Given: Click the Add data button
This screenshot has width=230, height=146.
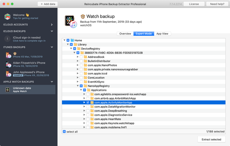Looking at the screenshot, I should point(48,4).
